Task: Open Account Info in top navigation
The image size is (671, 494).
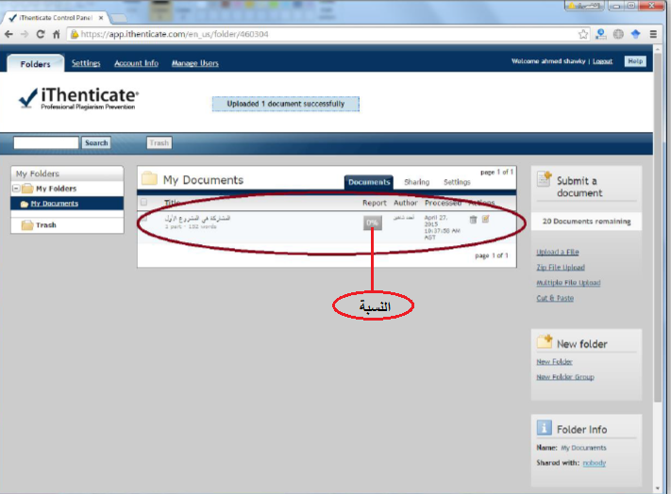Action: [136, 63]
